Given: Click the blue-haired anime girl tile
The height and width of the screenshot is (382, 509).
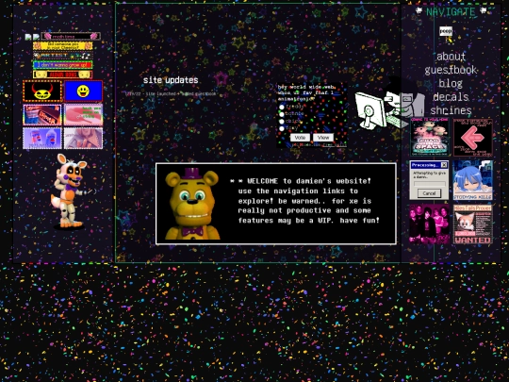Looking at the screenshot, I should [473, 180].
